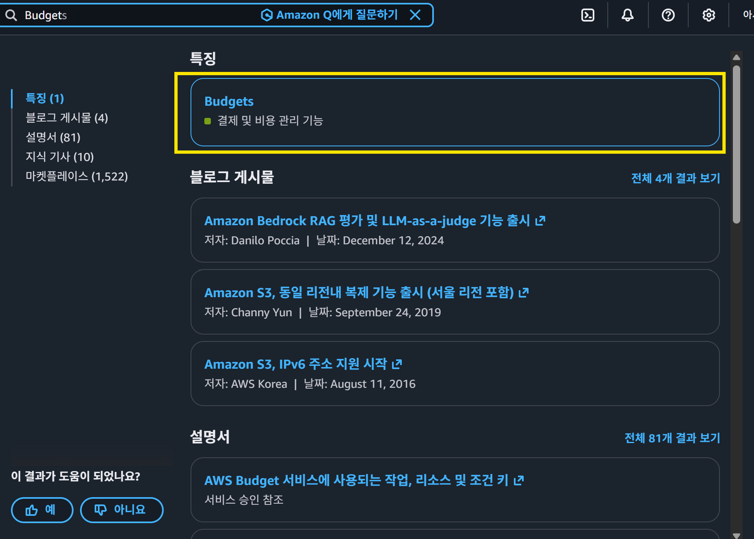Click external link icon beside AWS Budget doc
This screenshot has height=539, width=754.
pyautogui.click(x=519, y=480)
